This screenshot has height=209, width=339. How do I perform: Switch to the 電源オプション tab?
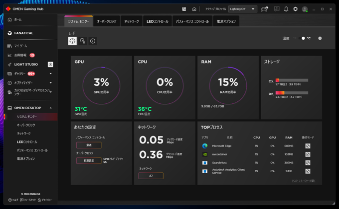[x=226, y=21]
